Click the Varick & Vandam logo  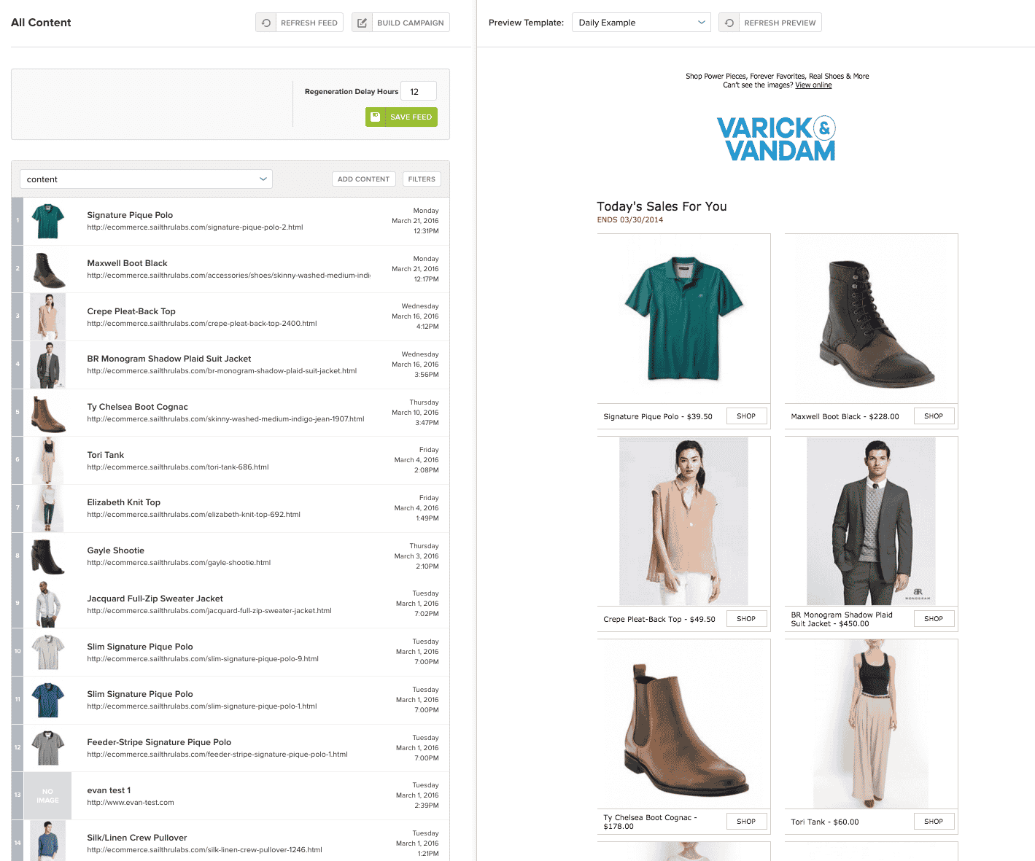click(x=776, y=139)
